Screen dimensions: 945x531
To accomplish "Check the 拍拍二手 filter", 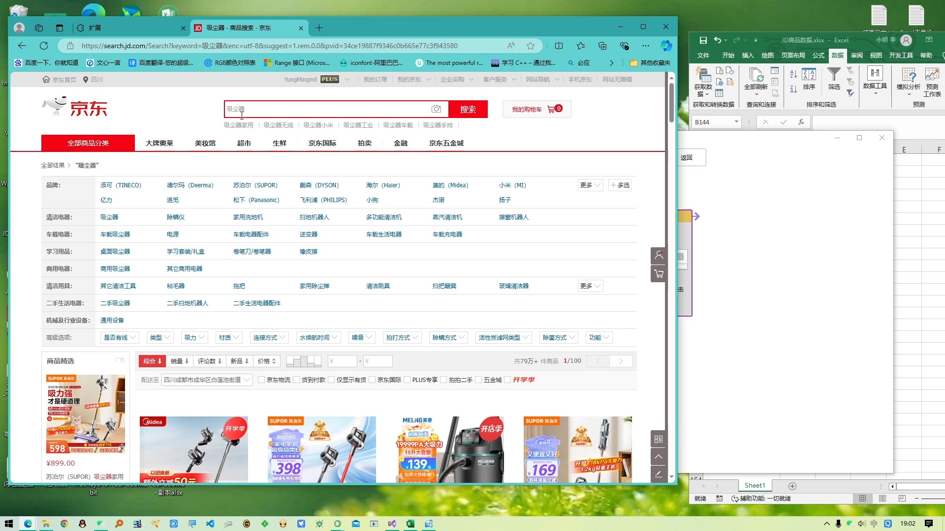I will click(443, 380).
